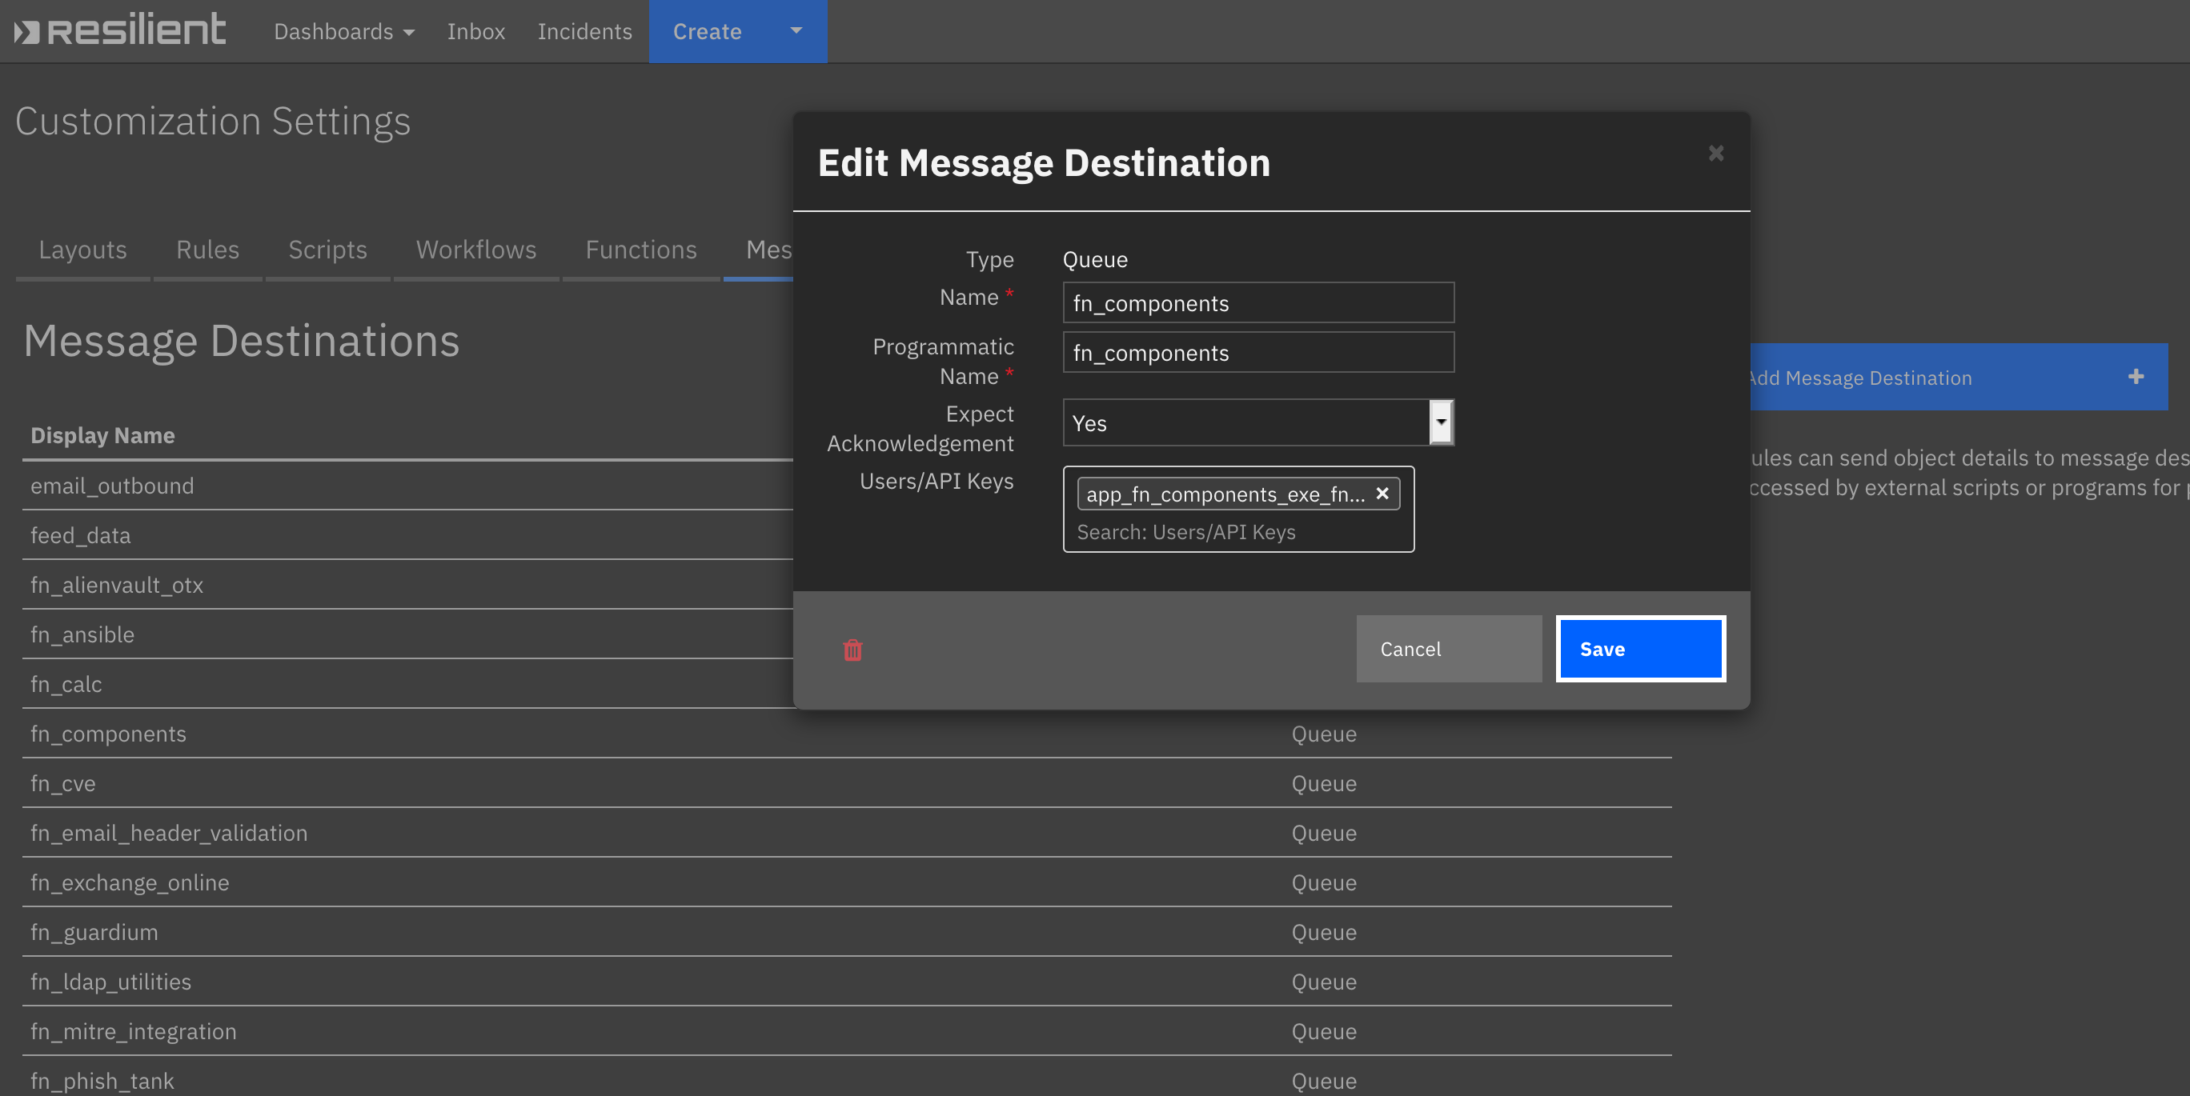Expand the Dashboards menu
2190x1096 pixels.
[343, 31]
